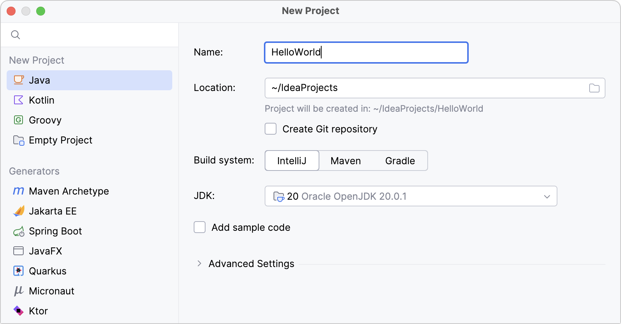
Task: Choose Maven build system
Action: 346,161
